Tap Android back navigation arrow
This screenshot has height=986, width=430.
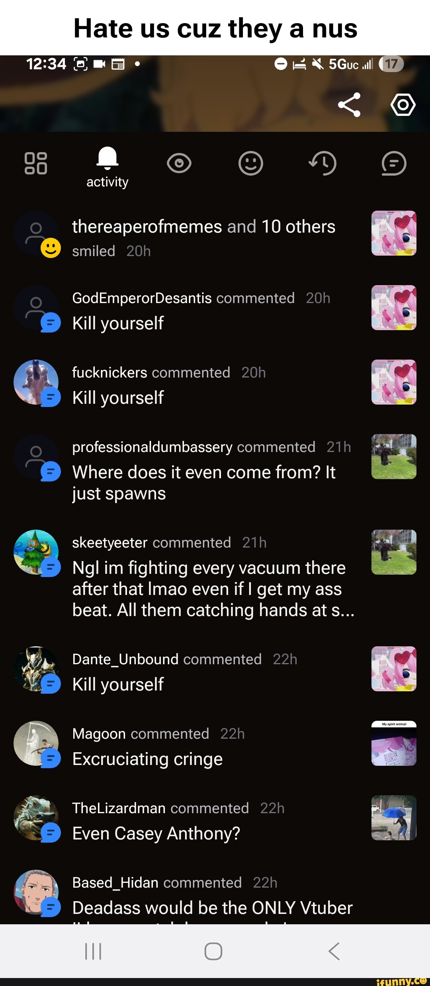334,951
